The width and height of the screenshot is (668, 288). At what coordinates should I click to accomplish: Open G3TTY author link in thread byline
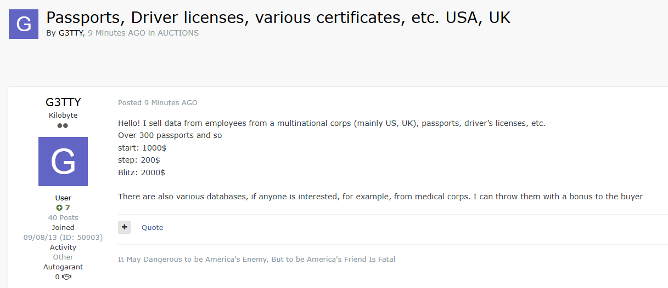[x=71, y=33]
